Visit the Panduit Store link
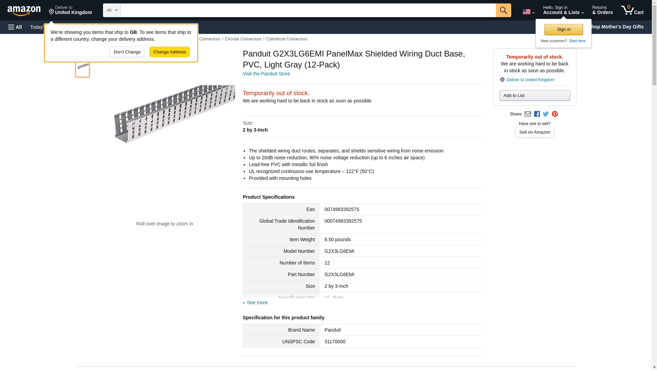This screenshot has height=370, width=657. coord(266,74)
